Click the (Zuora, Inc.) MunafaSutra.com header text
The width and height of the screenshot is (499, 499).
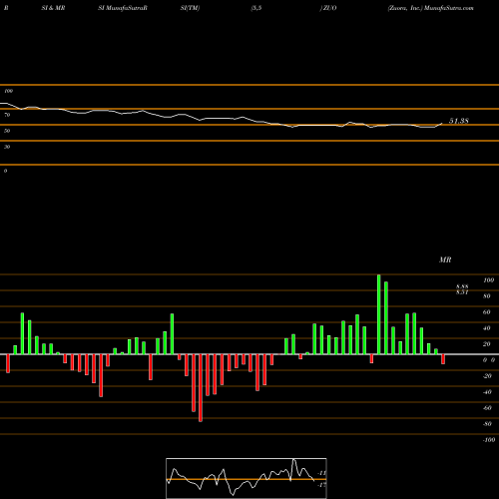point(430,8)
